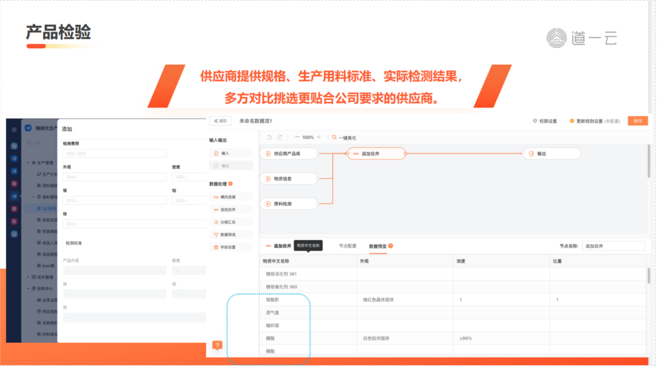658x371 pixels.
Task: Select 字段设置 field settings tool
Action: pos(231,247)
